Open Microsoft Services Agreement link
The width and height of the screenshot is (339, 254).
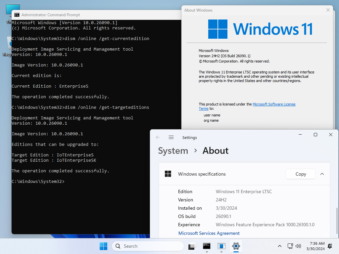coord(209,233)
